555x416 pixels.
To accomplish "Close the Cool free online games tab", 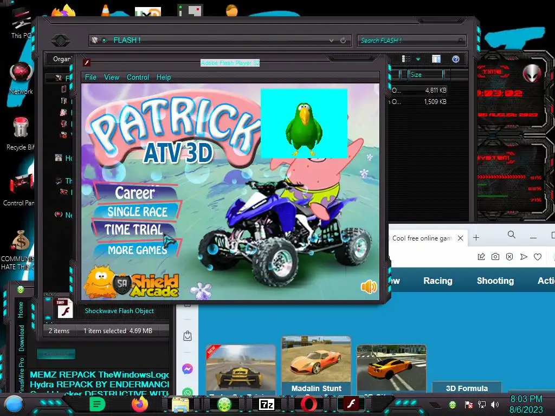I will pos(460,238).
